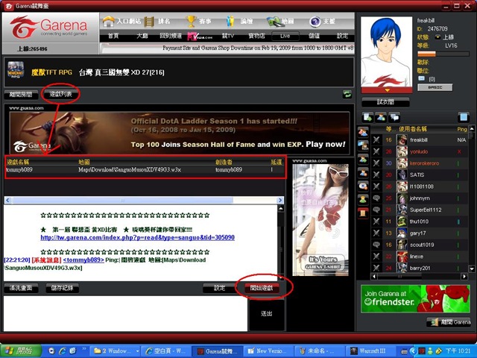The image size is (477, 358).
Task: Click the chat message input field
Action: 126,313
